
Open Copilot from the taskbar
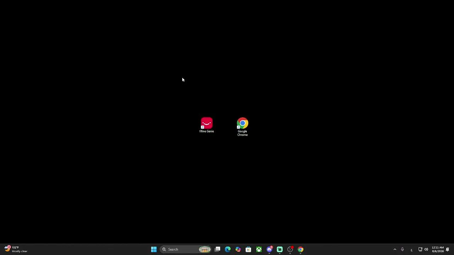pos(238,249)
